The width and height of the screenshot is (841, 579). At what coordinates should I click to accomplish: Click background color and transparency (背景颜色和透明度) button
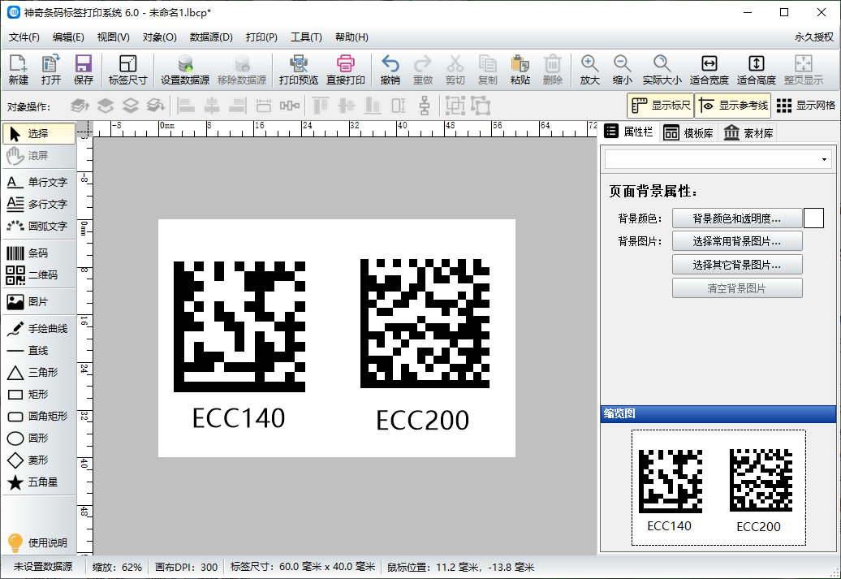pos(736,218)
